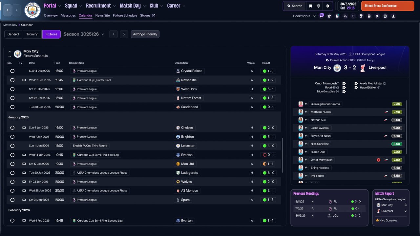Open the shirt icon in bookmarks bar
420x236 pixels.
[x=329, y=16]
